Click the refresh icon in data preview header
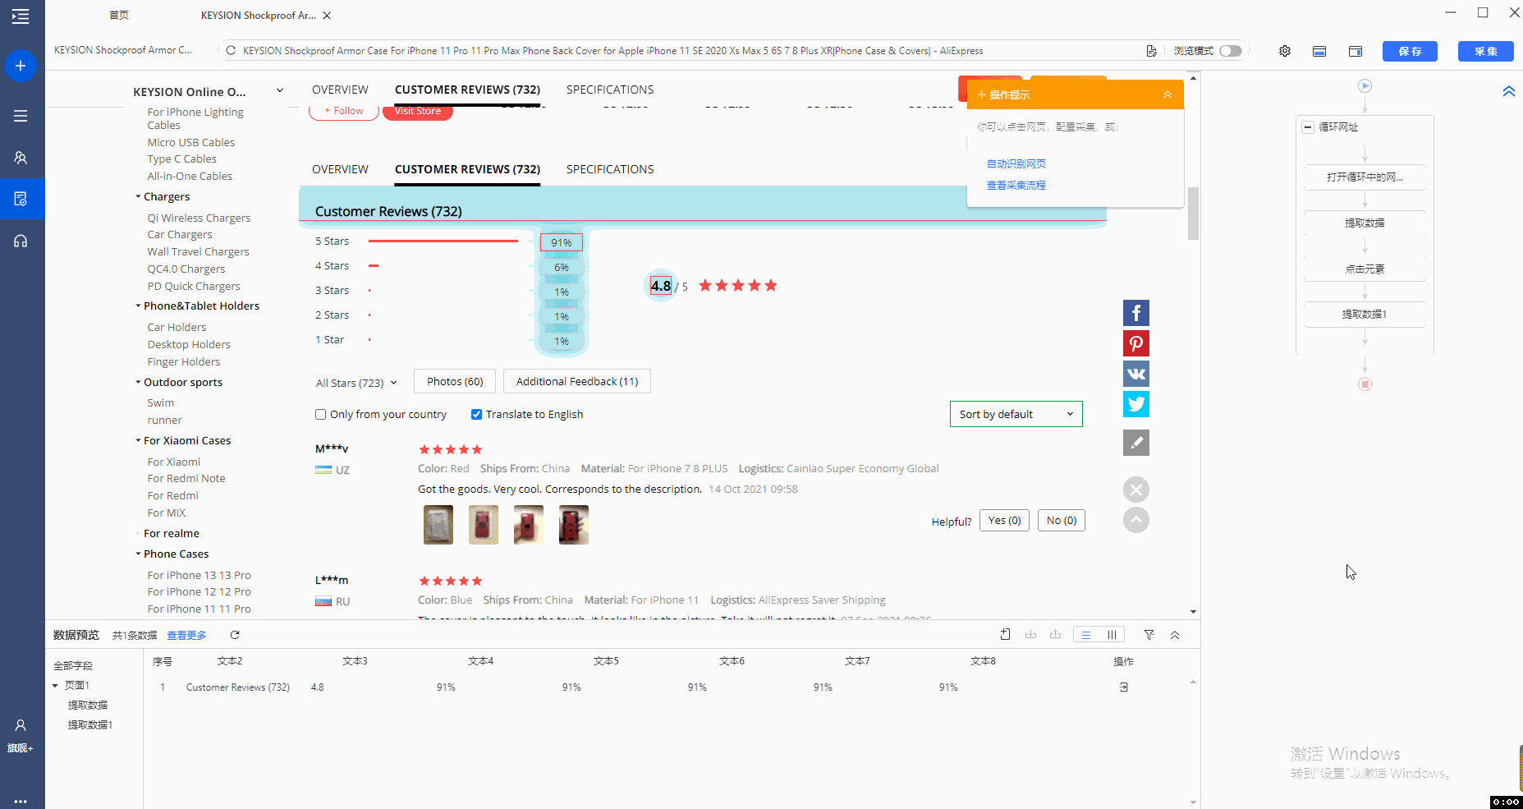The image size is (1523, 809). point(235,635)
